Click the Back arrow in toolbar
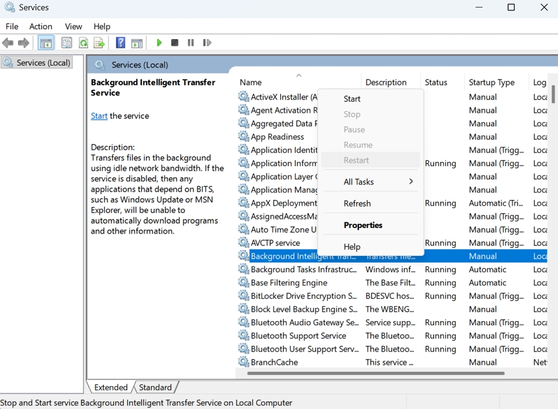This screenshot has width=558, height=409. click(x=8, y=43)
